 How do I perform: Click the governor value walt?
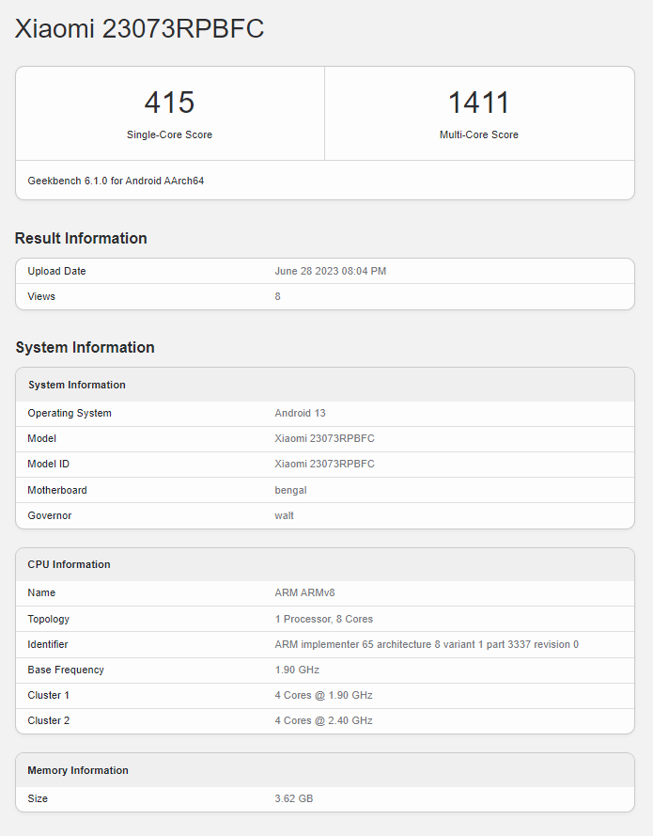tap(284, 515)
